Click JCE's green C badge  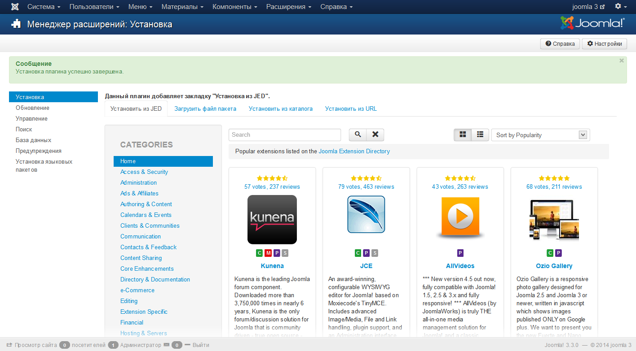[358, 253]
